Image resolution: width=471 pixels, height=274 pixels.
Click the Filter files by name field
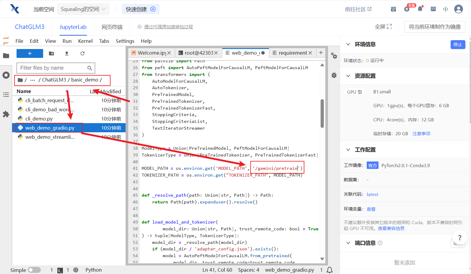(x=53, y=68)
